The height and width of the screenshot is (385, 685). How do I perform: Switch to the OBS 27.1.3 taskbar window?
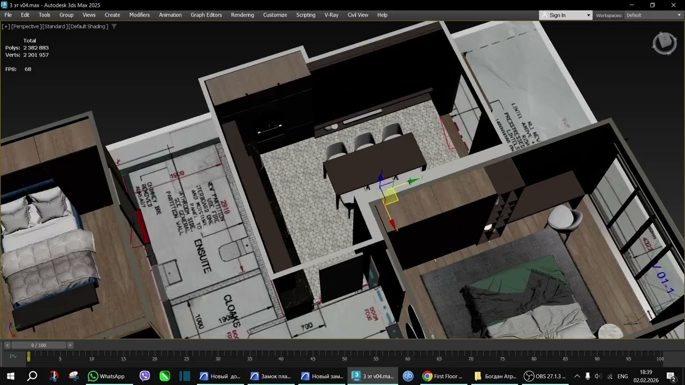click(x=545, y=376)
